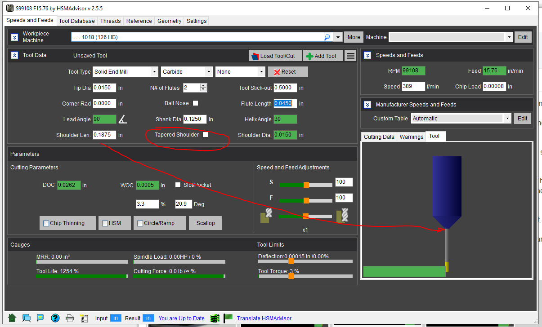
Task: Enable the Tapered Shoulder checkbox
Action: pyautogui.click(x=206, y=135)
